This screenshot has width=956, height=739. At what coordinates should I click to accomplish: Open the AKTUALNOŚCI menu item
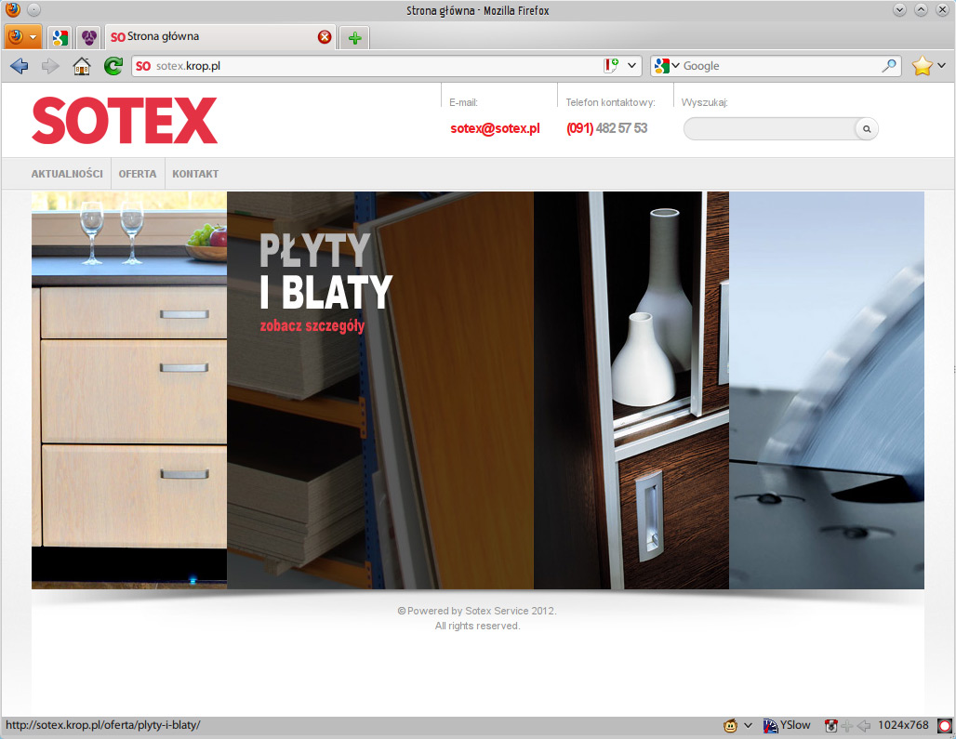click(67, 174)
